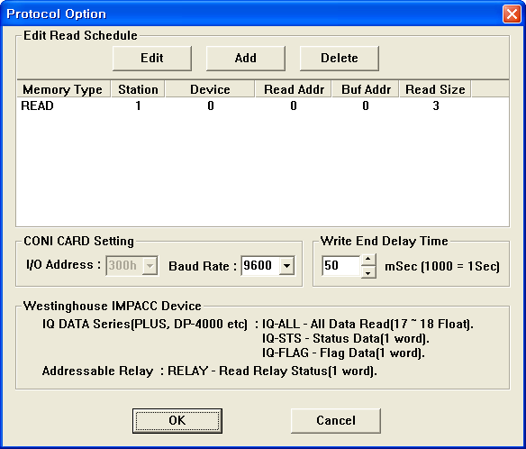Sort by Memory Type column header
The height and width of the screenshot is (449, 526).
pos(63,89)
